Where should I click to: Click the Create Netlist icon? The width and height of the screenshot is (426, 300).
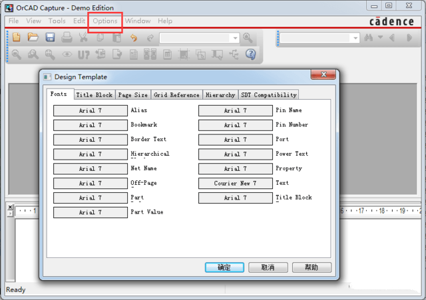[134, 55]
